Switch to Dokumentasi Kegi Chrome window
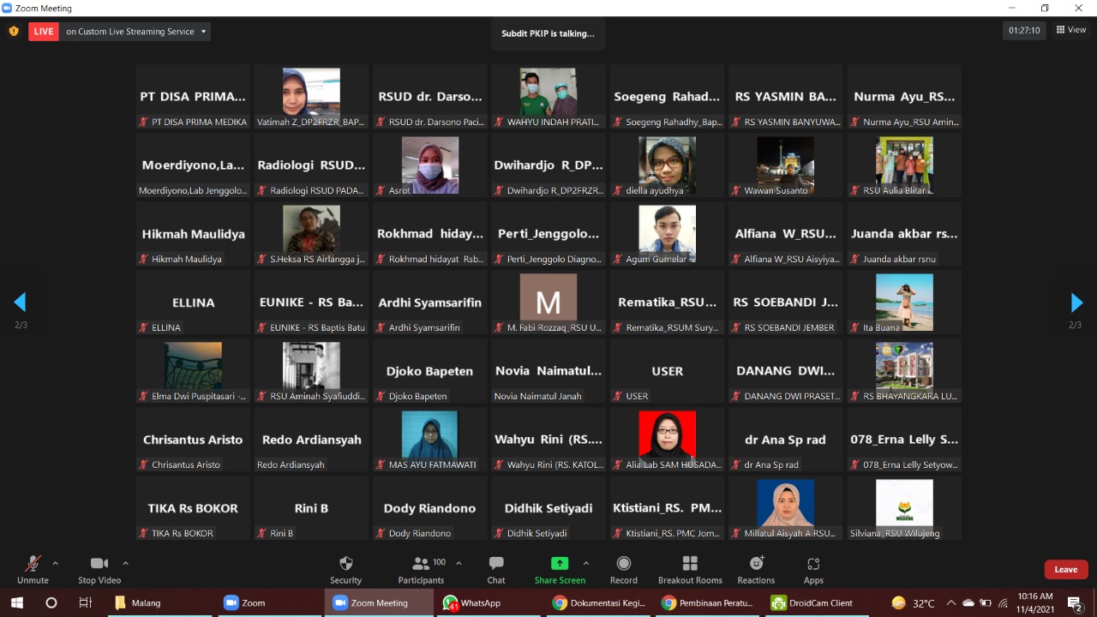 click(599, 603)
